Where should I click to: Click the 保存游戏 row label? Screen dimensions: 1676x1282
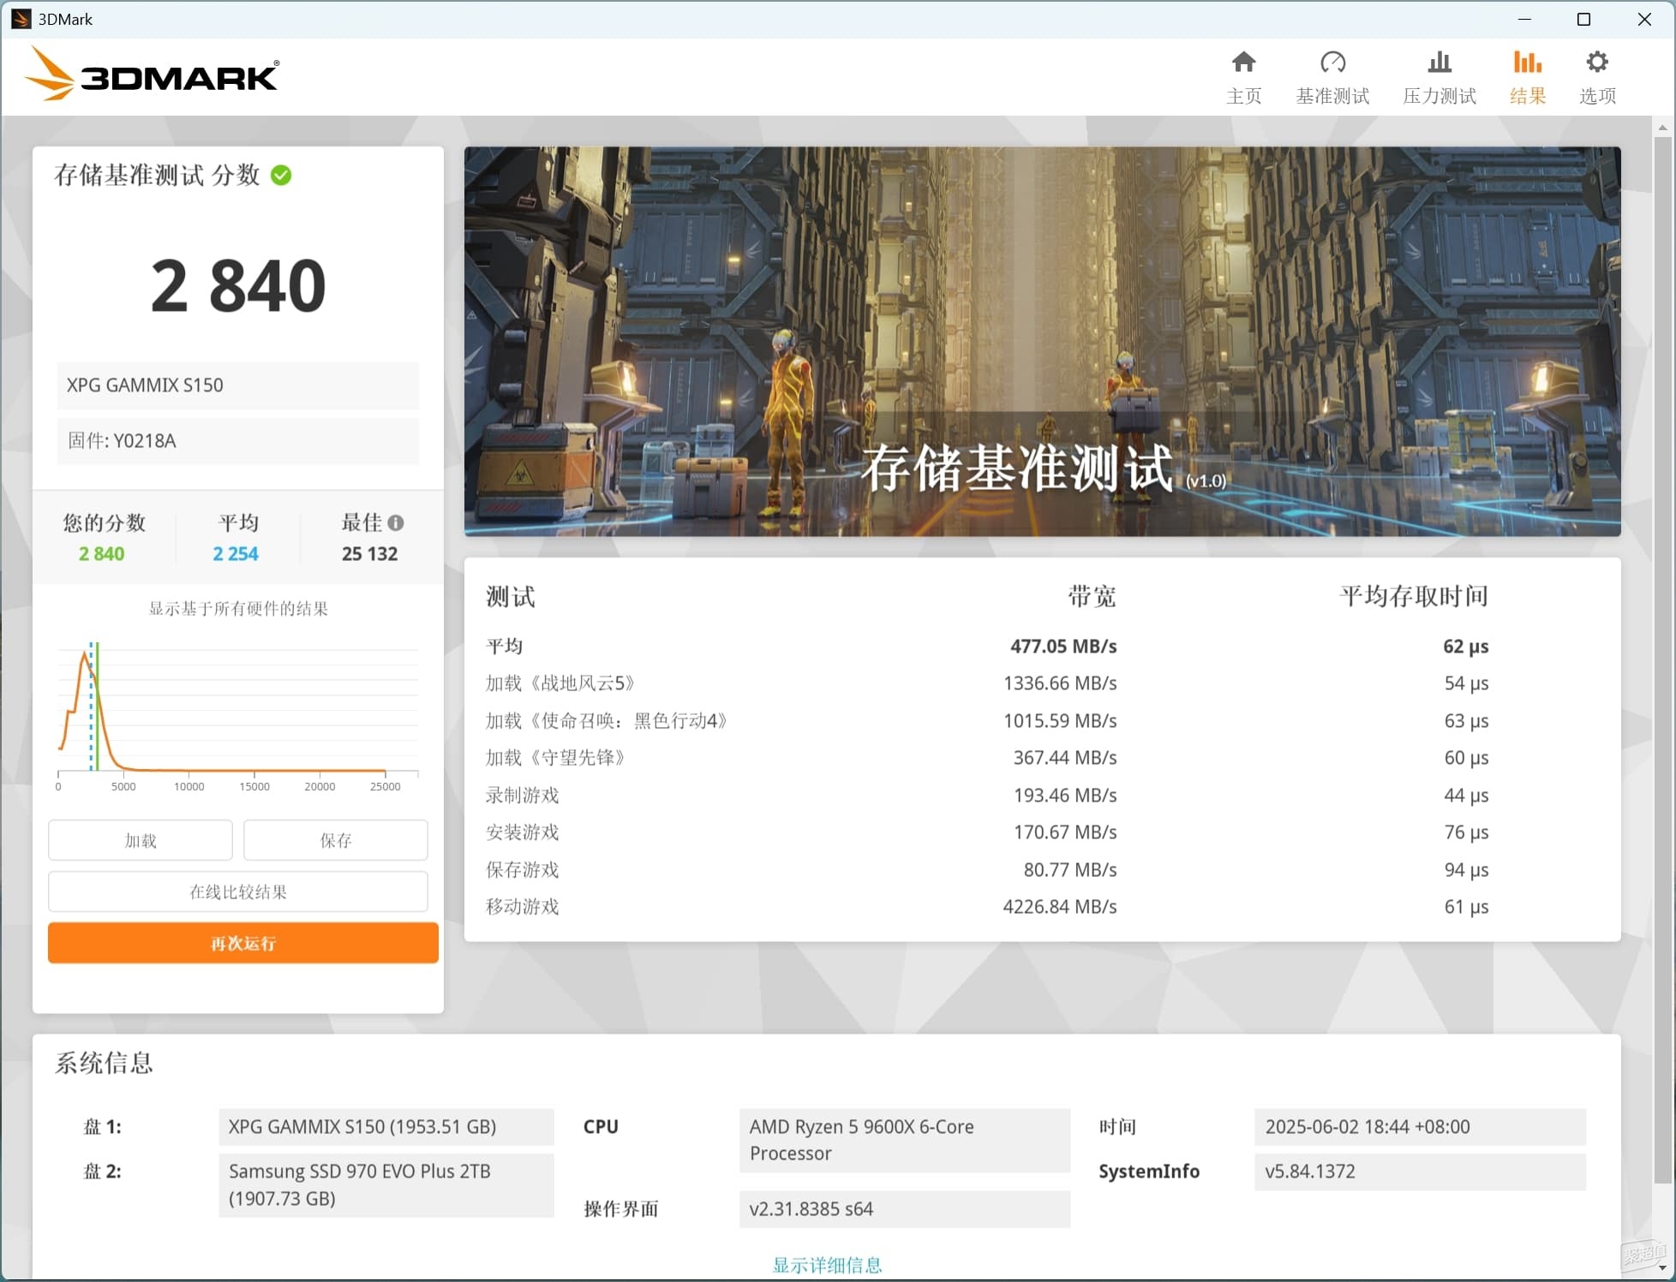(522, 870)
